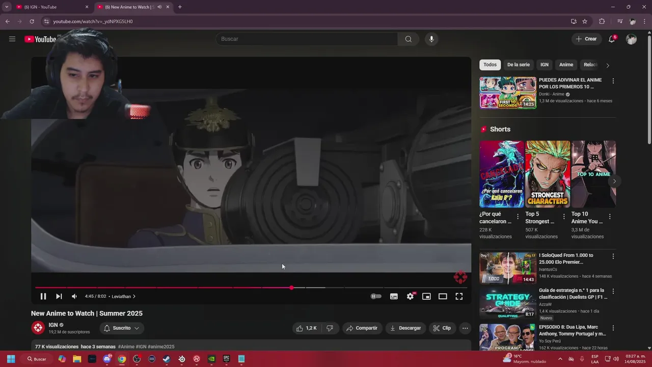Screen dimensions: 652x367
Task: Open Epic Games Launcher from taskbar
Action: 227,359
